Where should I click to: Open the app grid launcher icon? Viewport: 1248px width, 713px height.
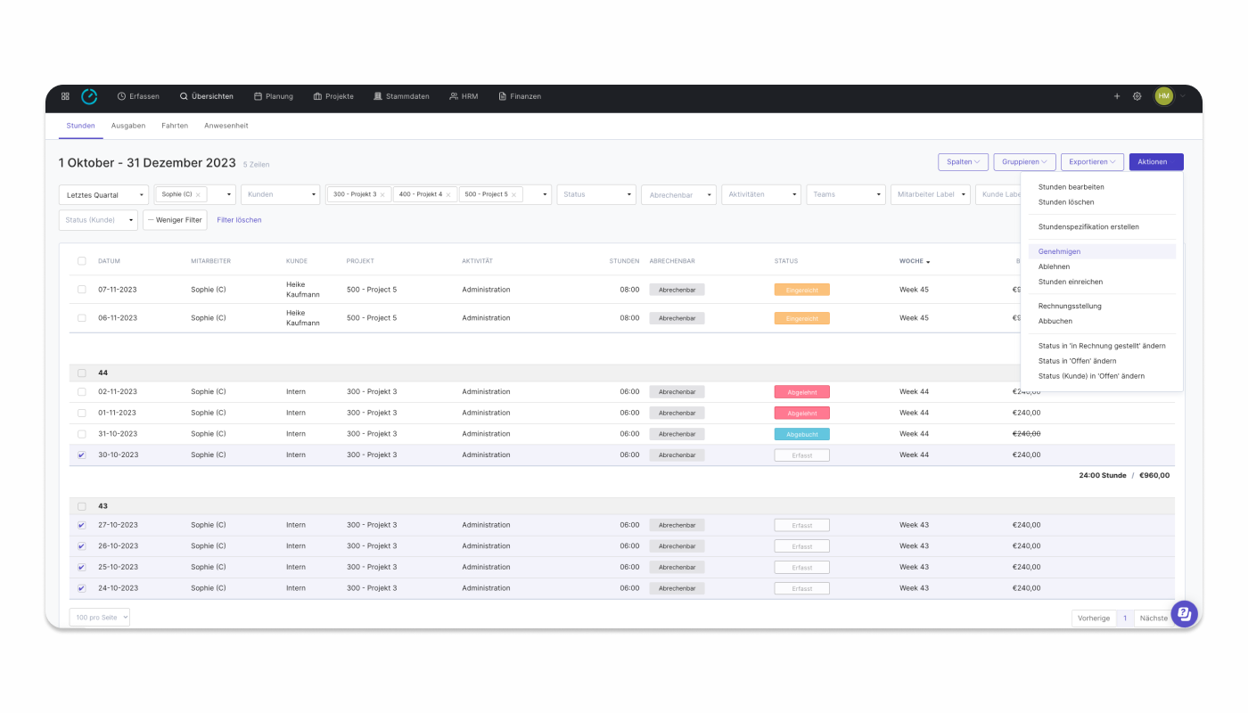pyautogui.click(x=65, y=96)
